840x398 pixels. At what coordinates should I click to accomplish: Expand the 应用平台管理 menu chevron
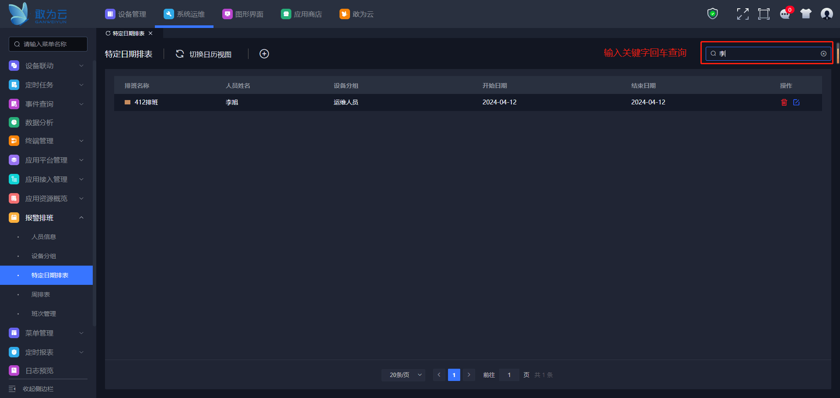click(81, 160)
